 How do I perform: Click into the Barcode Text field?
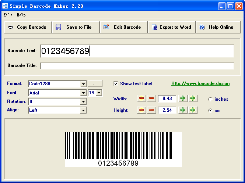coord(137,51)
